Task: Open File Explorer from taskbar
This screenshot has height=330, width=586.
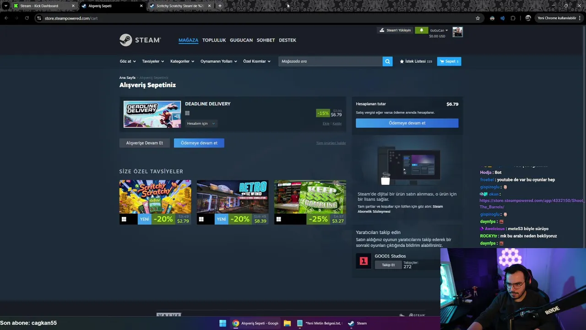Action: point(287,323)
